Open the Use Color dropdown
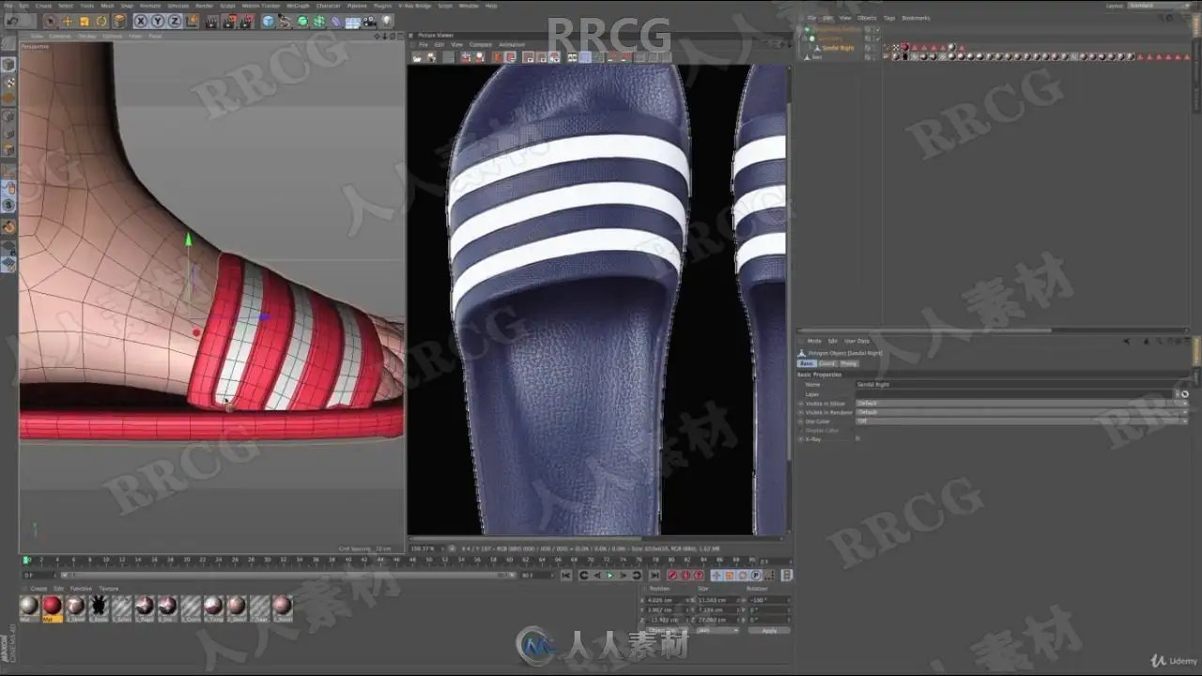Viewport: 1202px width, 676px height. pyautogui.click(x=1022, y=422)
